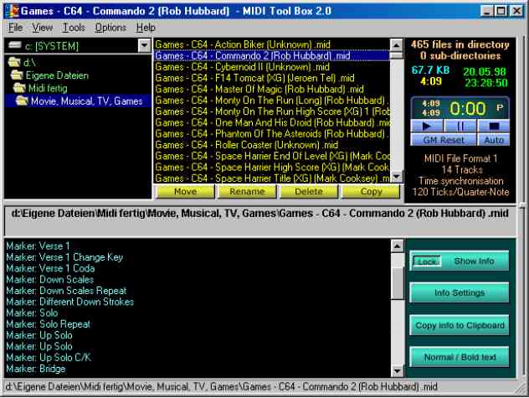The image size is (529, 398).
Task: Click Marker: Verse 1 Coda line
Action: (50, 268)
